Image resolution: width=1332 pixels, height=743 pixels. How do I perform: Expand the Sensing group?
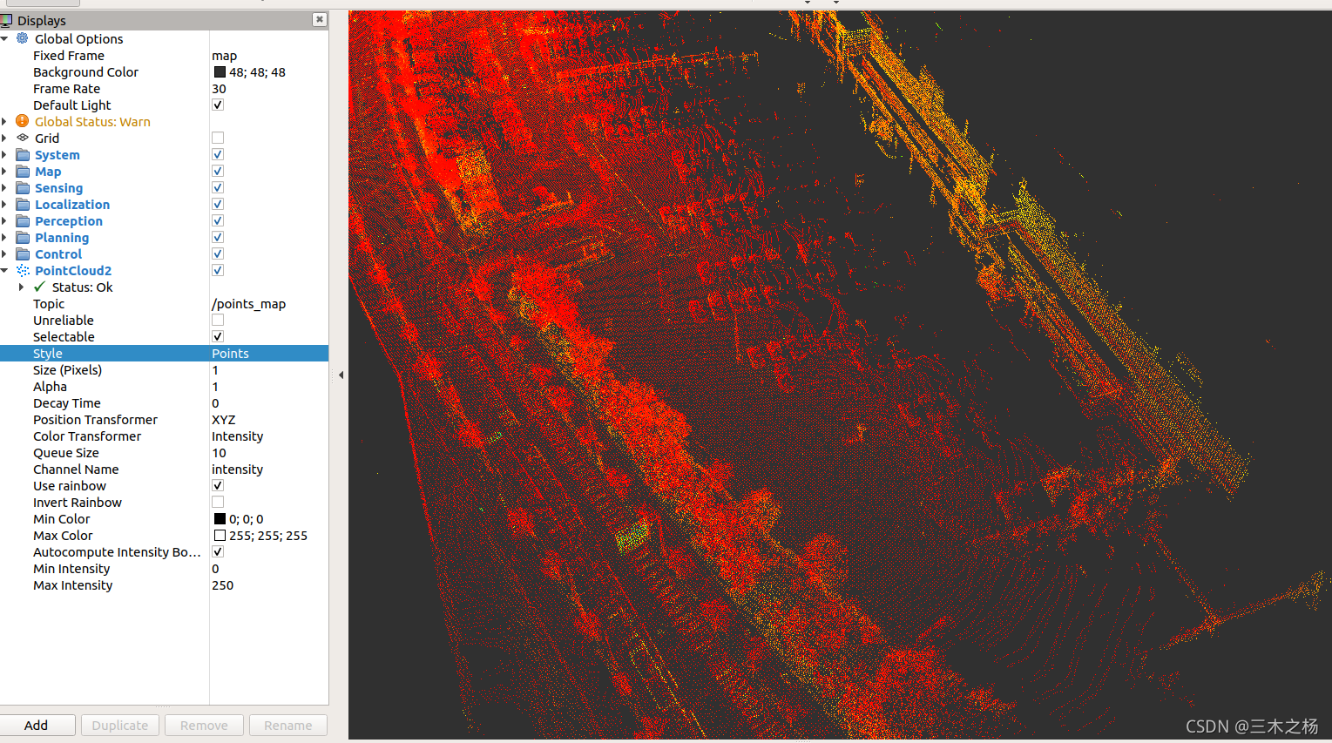(x=4, y=187)
